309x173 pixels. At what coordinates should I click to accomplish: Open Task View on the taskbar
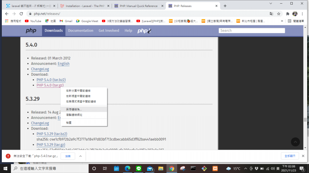[x=105, y=168]
